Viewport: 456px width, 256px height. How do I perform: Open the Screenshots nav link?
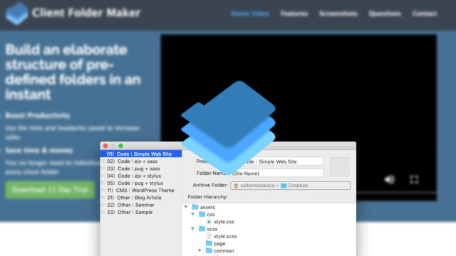click(338, 14)
